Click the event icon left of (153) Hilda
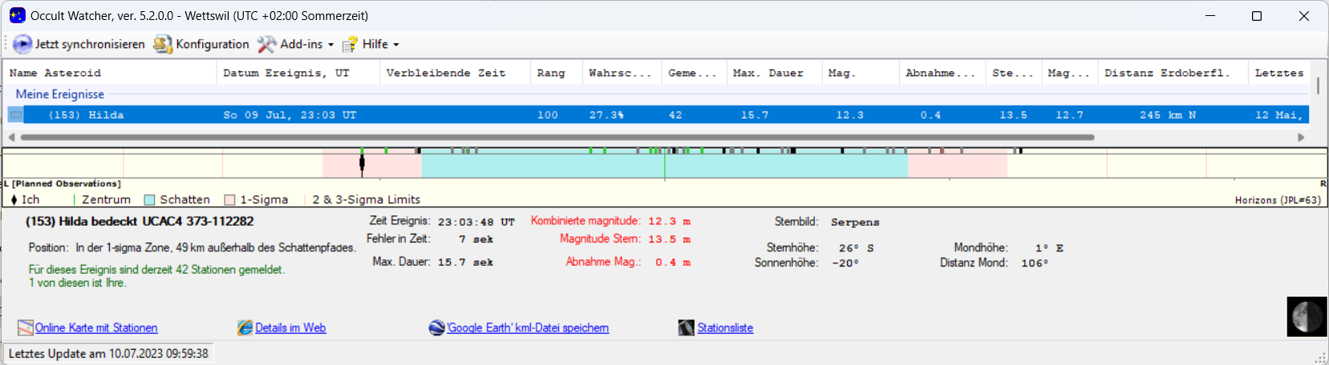The width and height of the screenshot is (1329, 365). pos(16,115)
